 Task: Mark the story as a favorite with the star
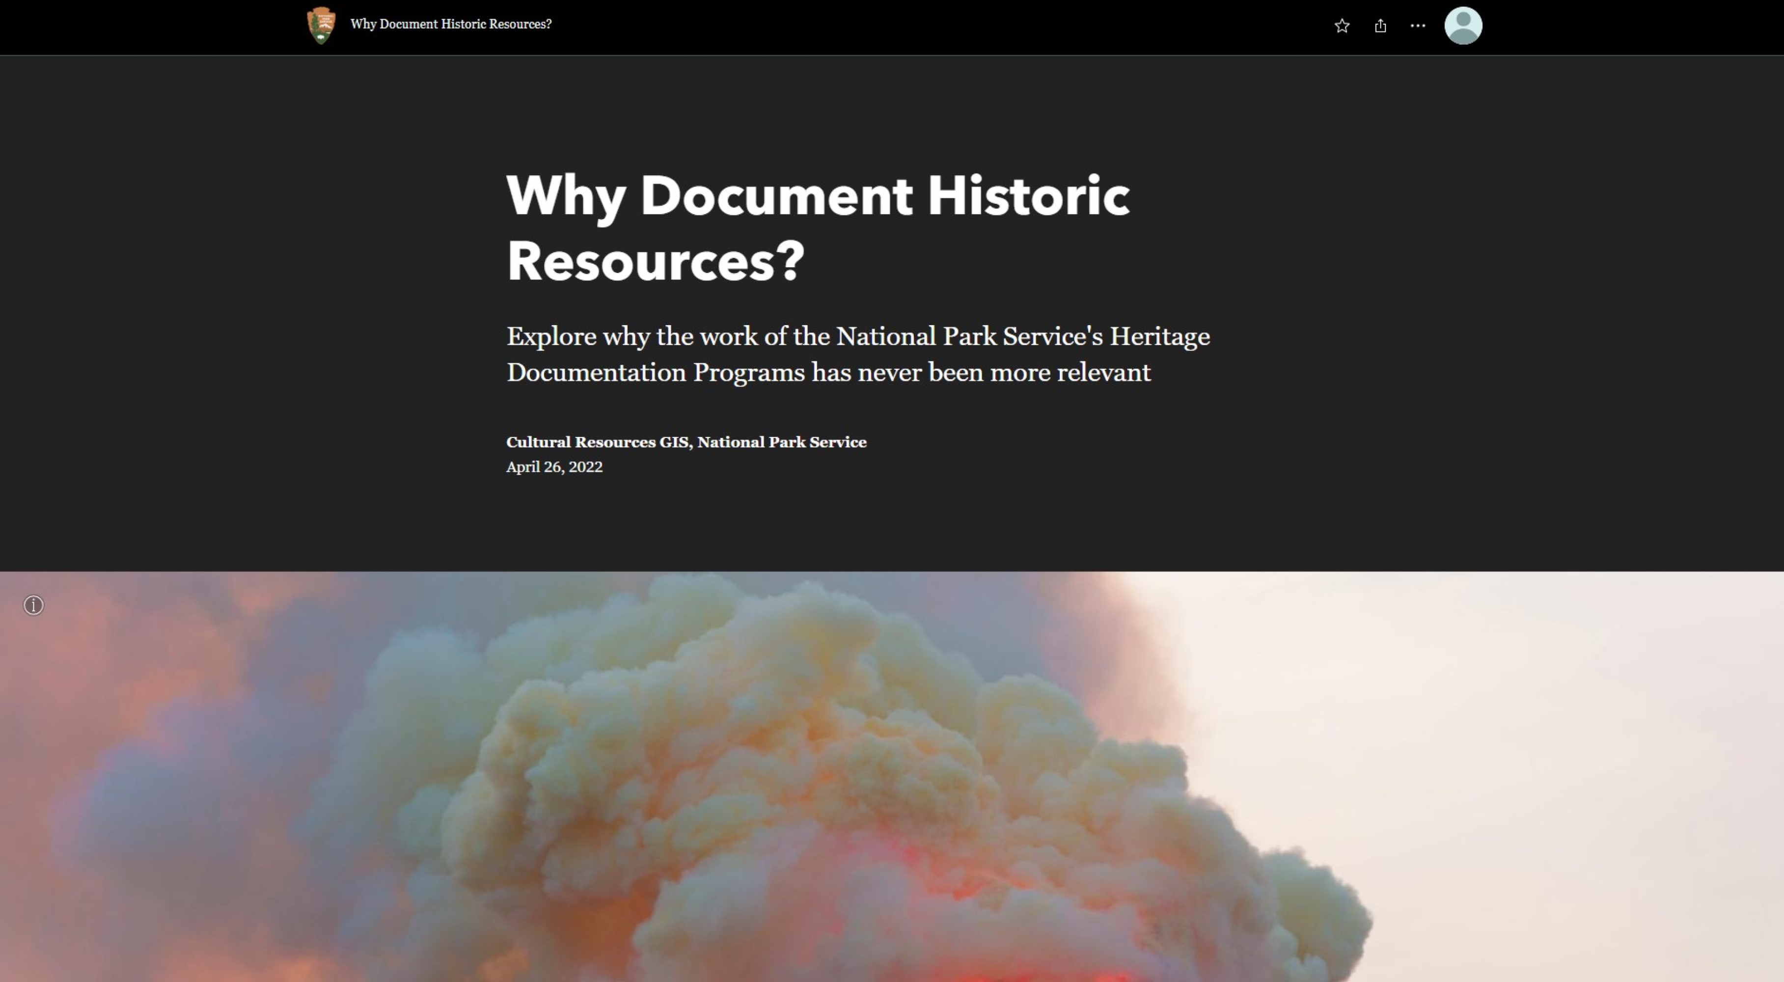tap(1342, 26)
